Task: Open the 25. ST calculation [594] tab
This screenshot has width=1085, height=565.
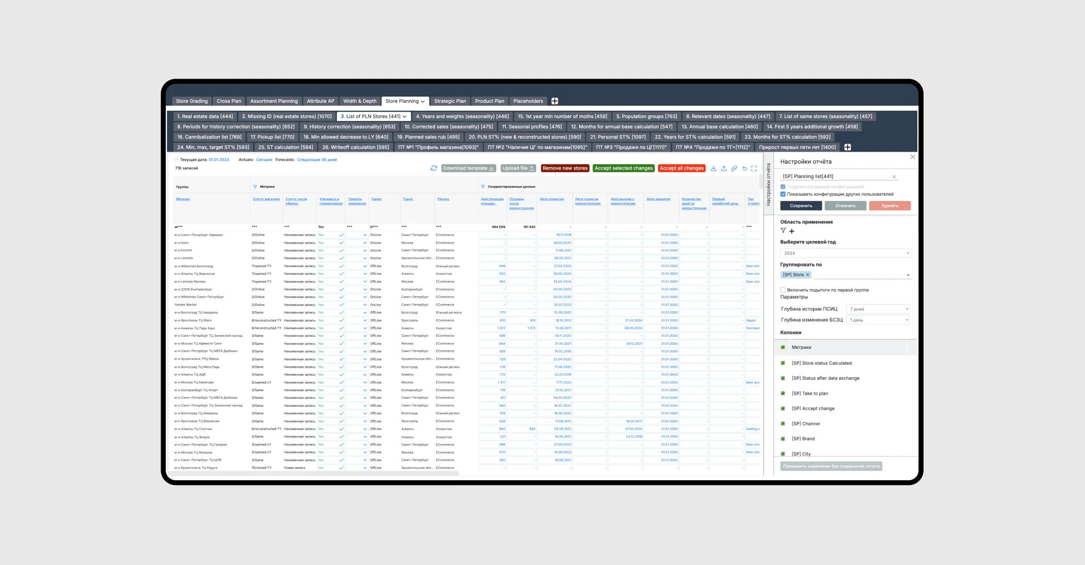Action: 285,147
